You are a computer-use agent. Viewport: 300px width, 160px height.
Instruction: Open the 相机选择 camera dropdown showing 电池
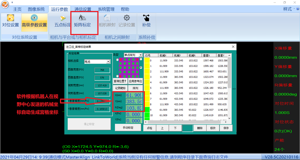(x=108, y=62)
